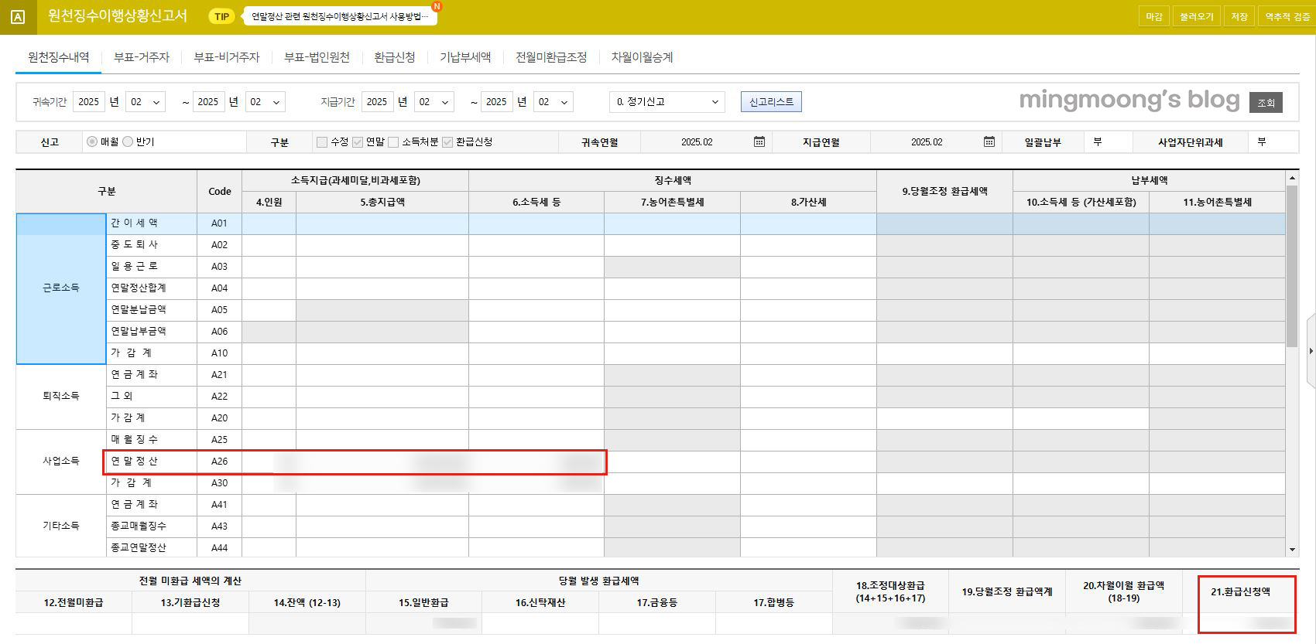The width and height of the screenshot is (1316, 644).
Task: Click the A26 code cell
Action: click(x=220, y=462)
